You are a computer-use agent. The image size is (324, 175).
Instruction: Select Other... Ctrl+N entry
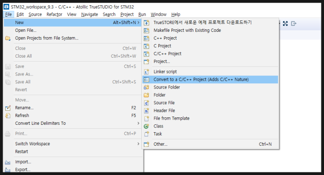[x=210, y=144]
